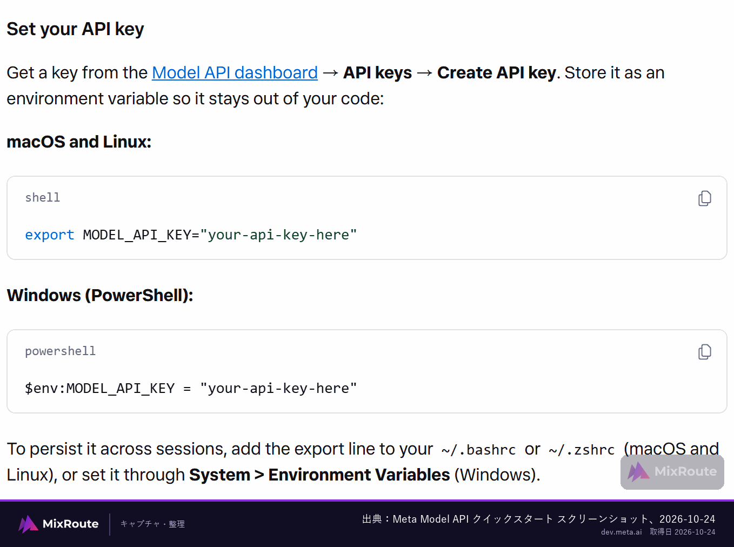Click the ~/.zshrc inline code
The image size is (734, 547).
582,450
